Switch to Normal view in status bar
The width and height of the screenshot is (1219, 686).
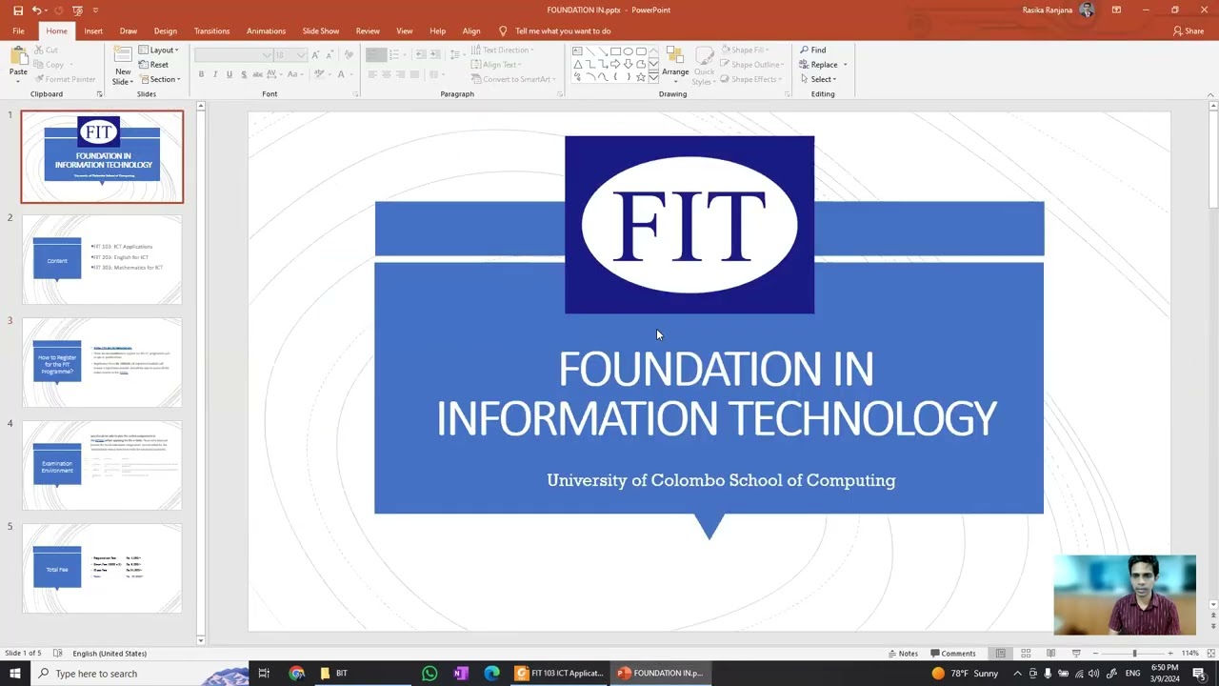click(1001, 654)
